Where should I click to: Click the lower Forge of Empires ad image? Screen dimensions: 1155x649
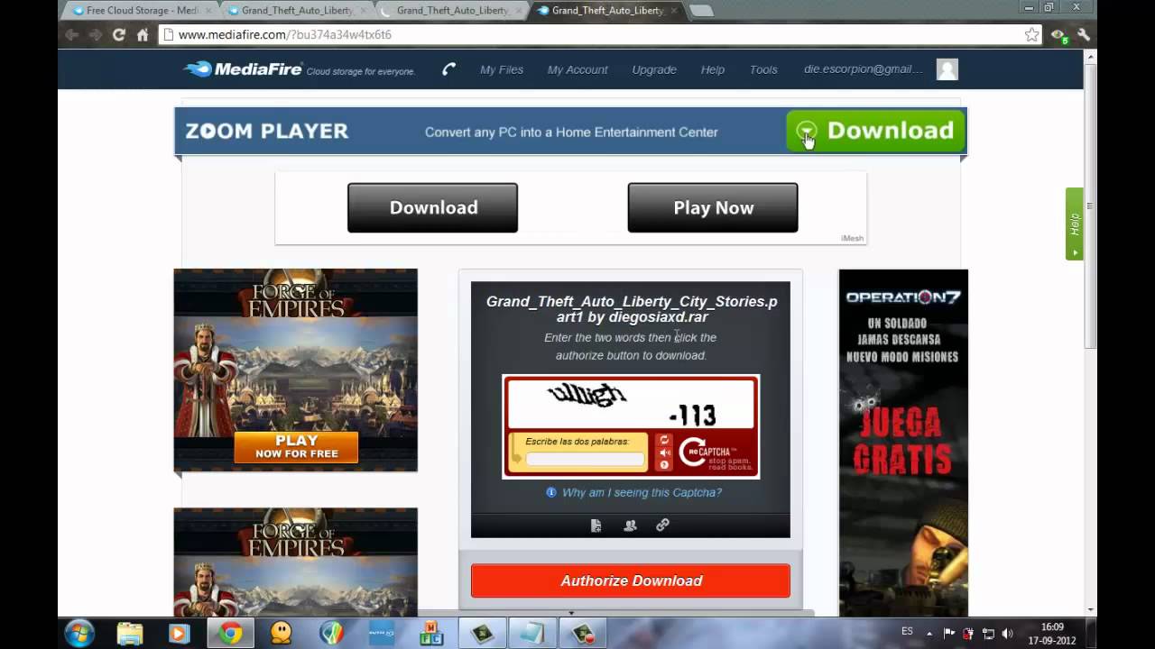(296, 562)
